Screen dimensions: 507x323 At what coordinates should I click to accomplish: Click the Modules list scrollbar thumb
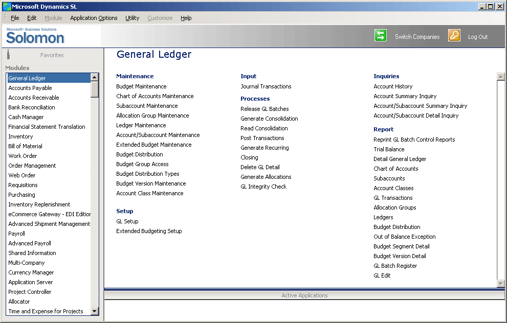pyautogui.click(x=95, y=89)
